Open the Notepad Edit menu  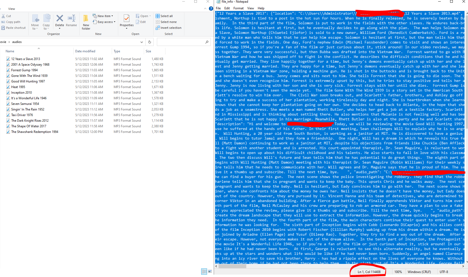tap(227, 8)
